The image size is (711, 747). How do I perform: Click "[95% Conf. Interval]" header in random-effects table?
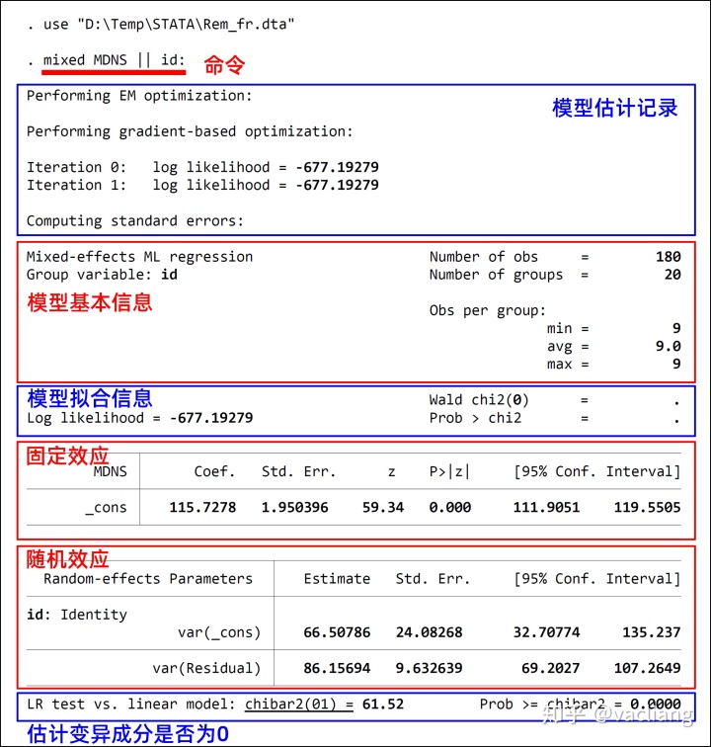[x=597, y=579]
